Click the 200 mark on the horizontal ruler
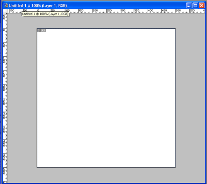Image resolution: width=207 pixels, height=184 pixels. tap(95, 10)
